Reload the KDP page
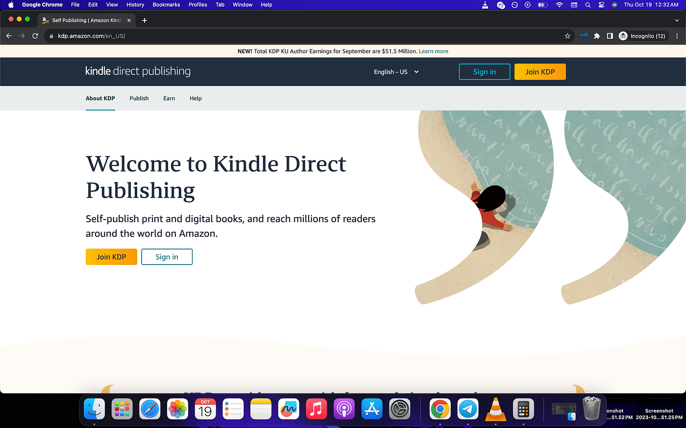Screen dimensions: 686x428 click(x=35, y=36)
